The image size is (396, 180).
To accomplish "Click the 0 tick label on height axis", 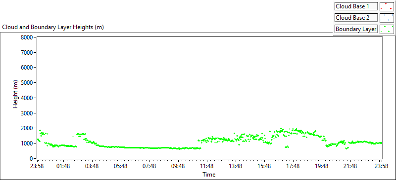I will coord(32,159).
